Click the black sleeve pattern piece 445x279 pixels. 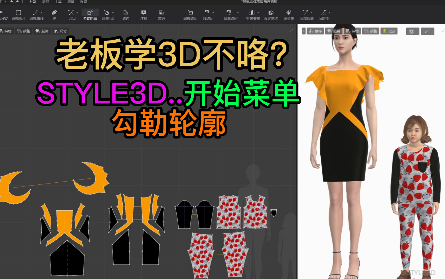coord(184,214)
